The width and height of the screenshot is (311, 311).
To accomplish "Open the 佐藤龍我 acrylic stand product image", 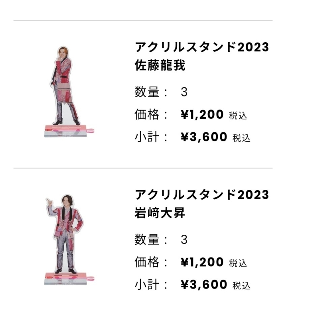I will [69, 92].
